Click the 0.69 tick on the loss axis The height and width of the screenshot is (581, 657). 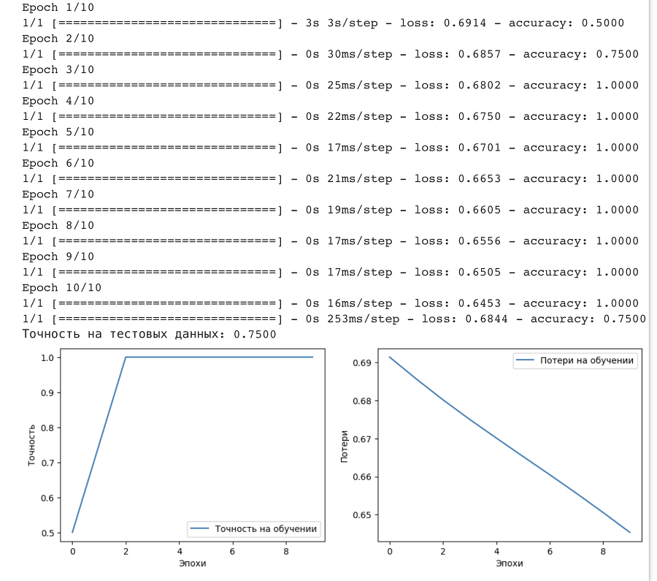pos(362,362)
